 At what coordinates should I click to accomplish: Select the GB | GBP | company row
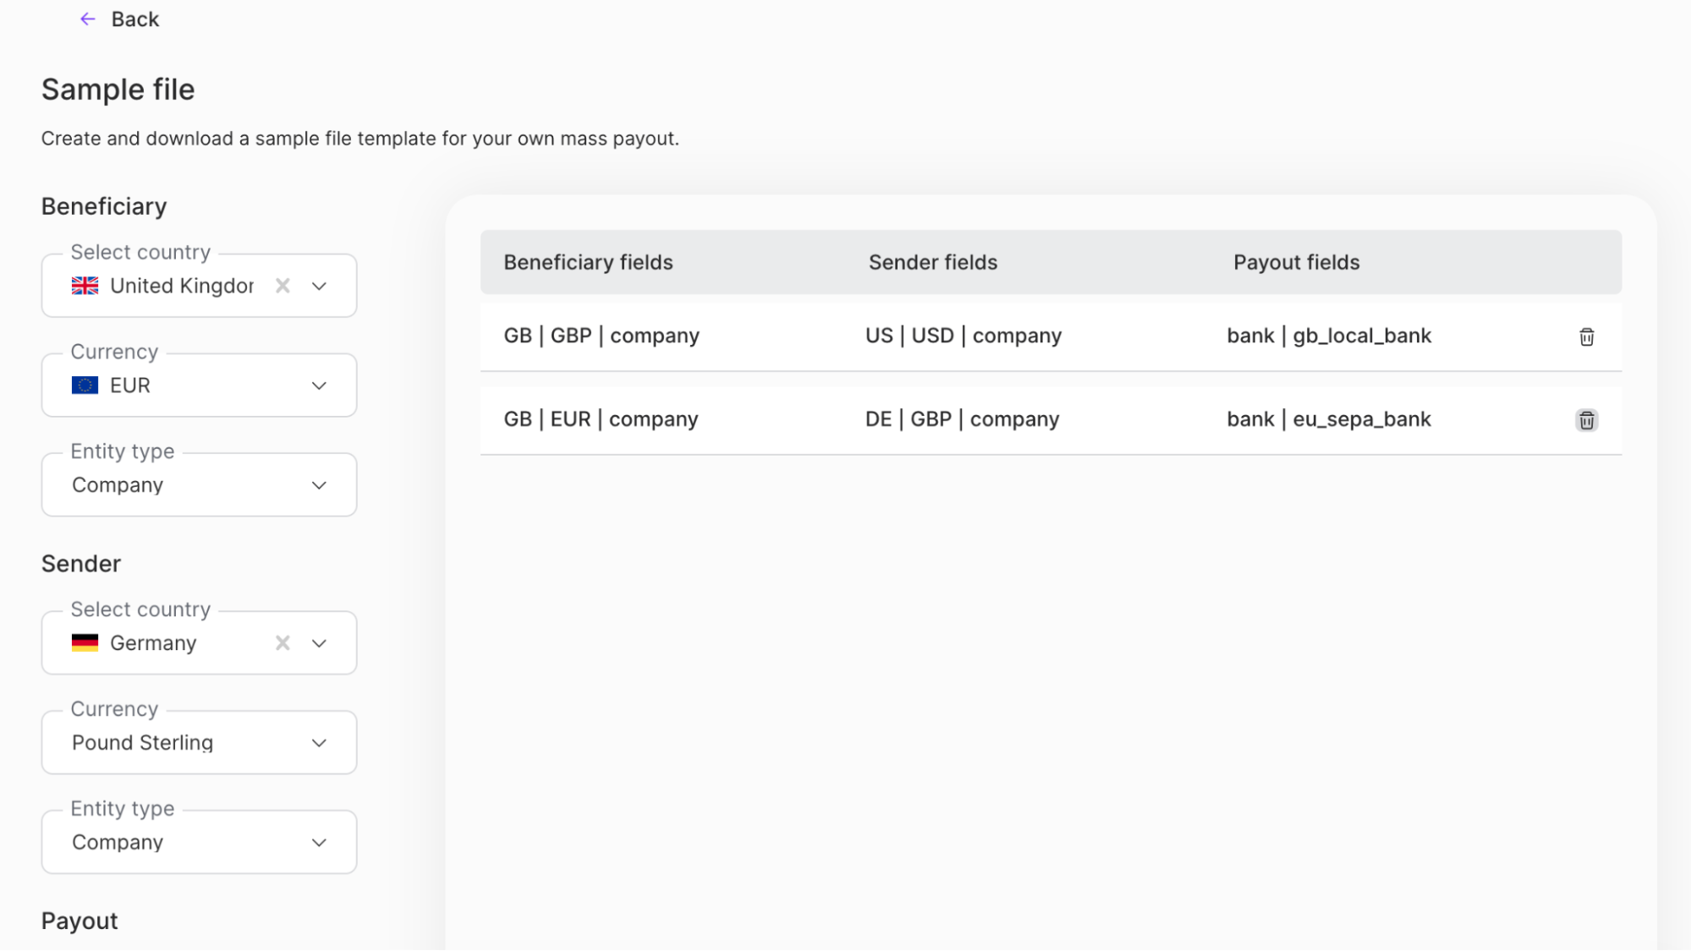[x=601, y=336]
